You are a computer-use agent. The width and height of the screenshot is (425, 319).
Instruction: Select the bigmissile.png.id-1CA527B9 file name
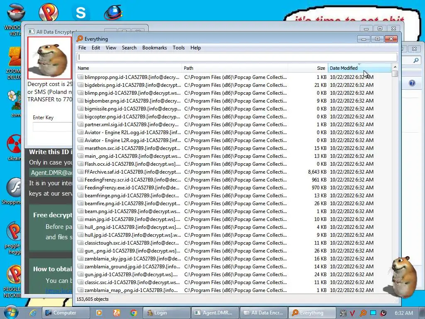tap(132, 108)
